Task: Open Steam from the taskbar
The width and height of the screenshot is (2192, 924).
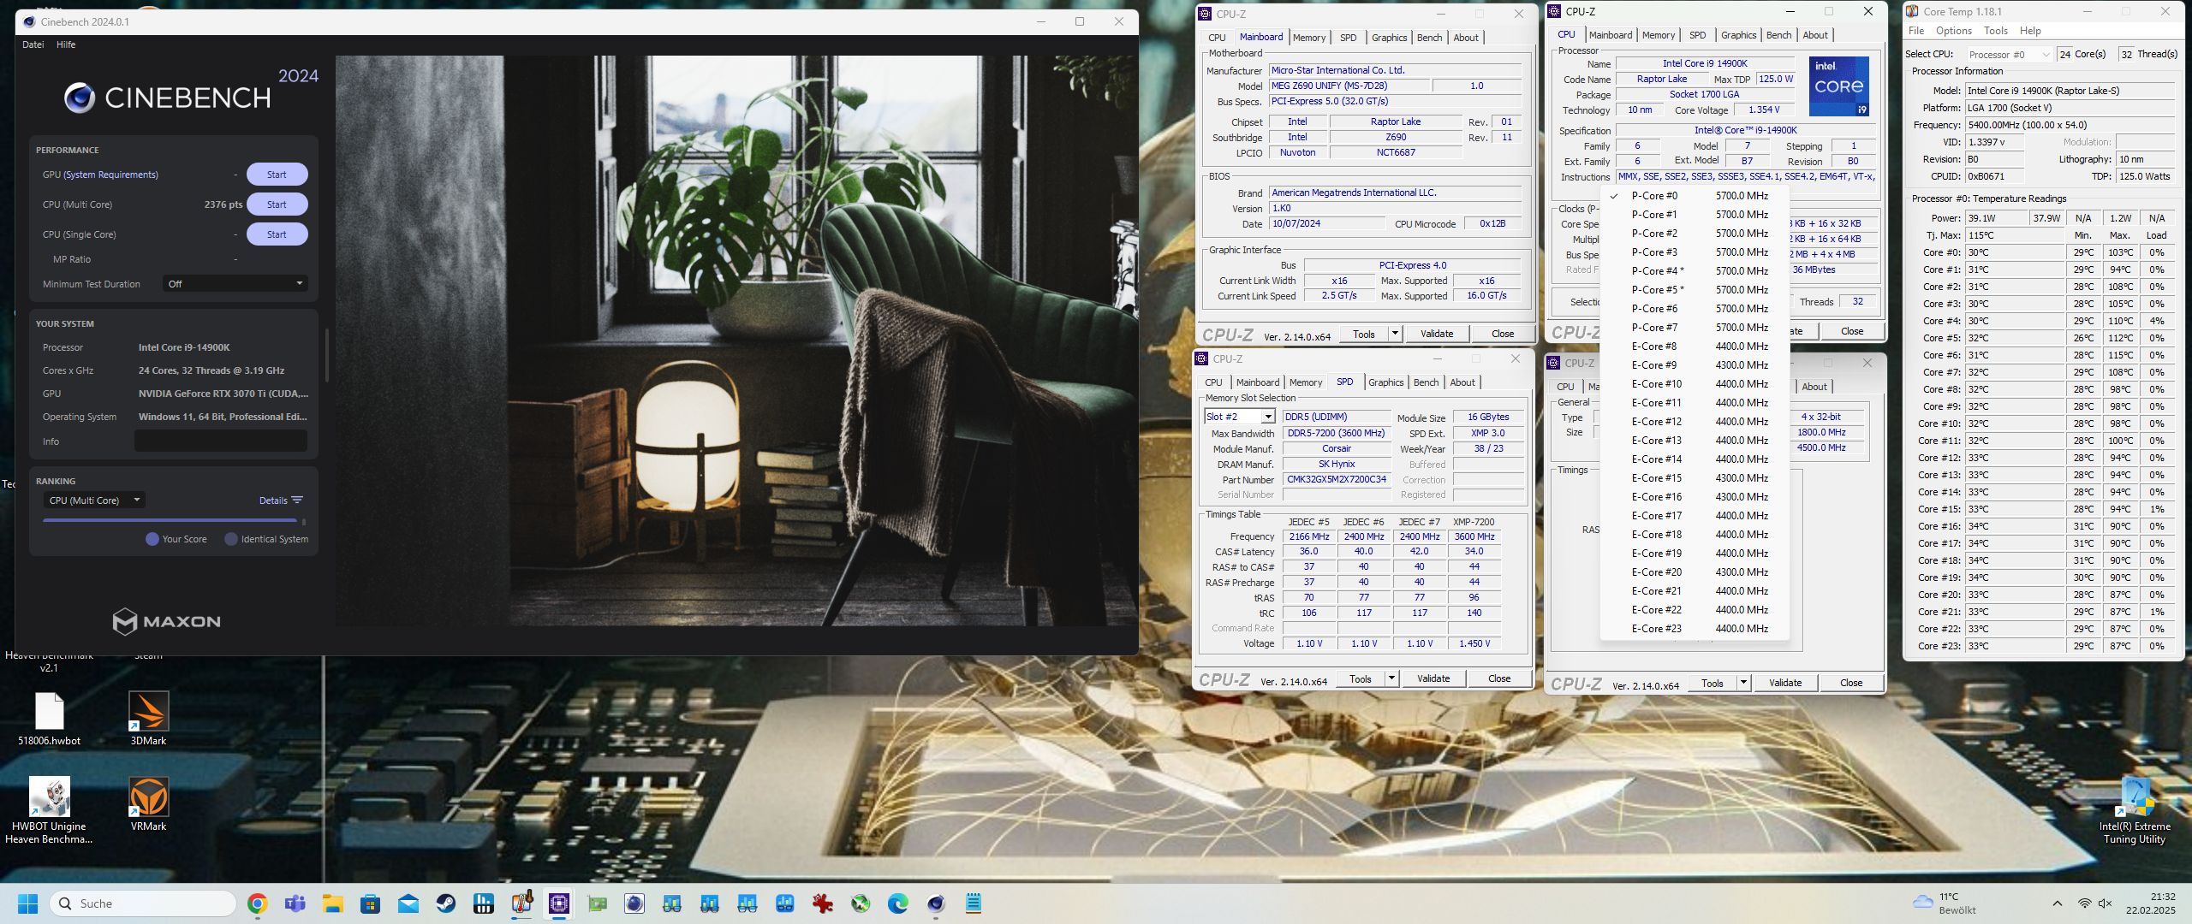Action: 445,903
